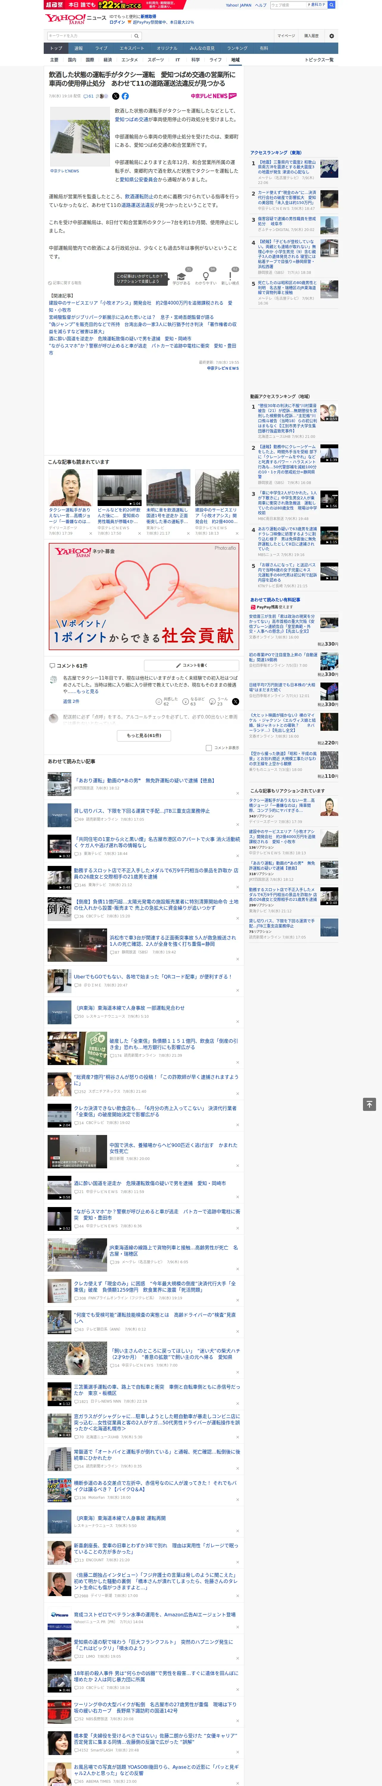Open the Uber でGOでもない QRコード配車 article

click(x=153, y=976)
